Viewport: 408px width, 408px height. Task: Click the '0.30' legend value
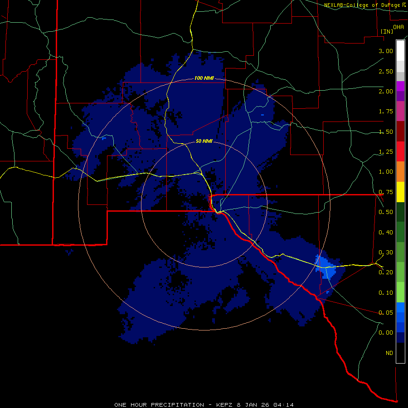tap(386, 253)
